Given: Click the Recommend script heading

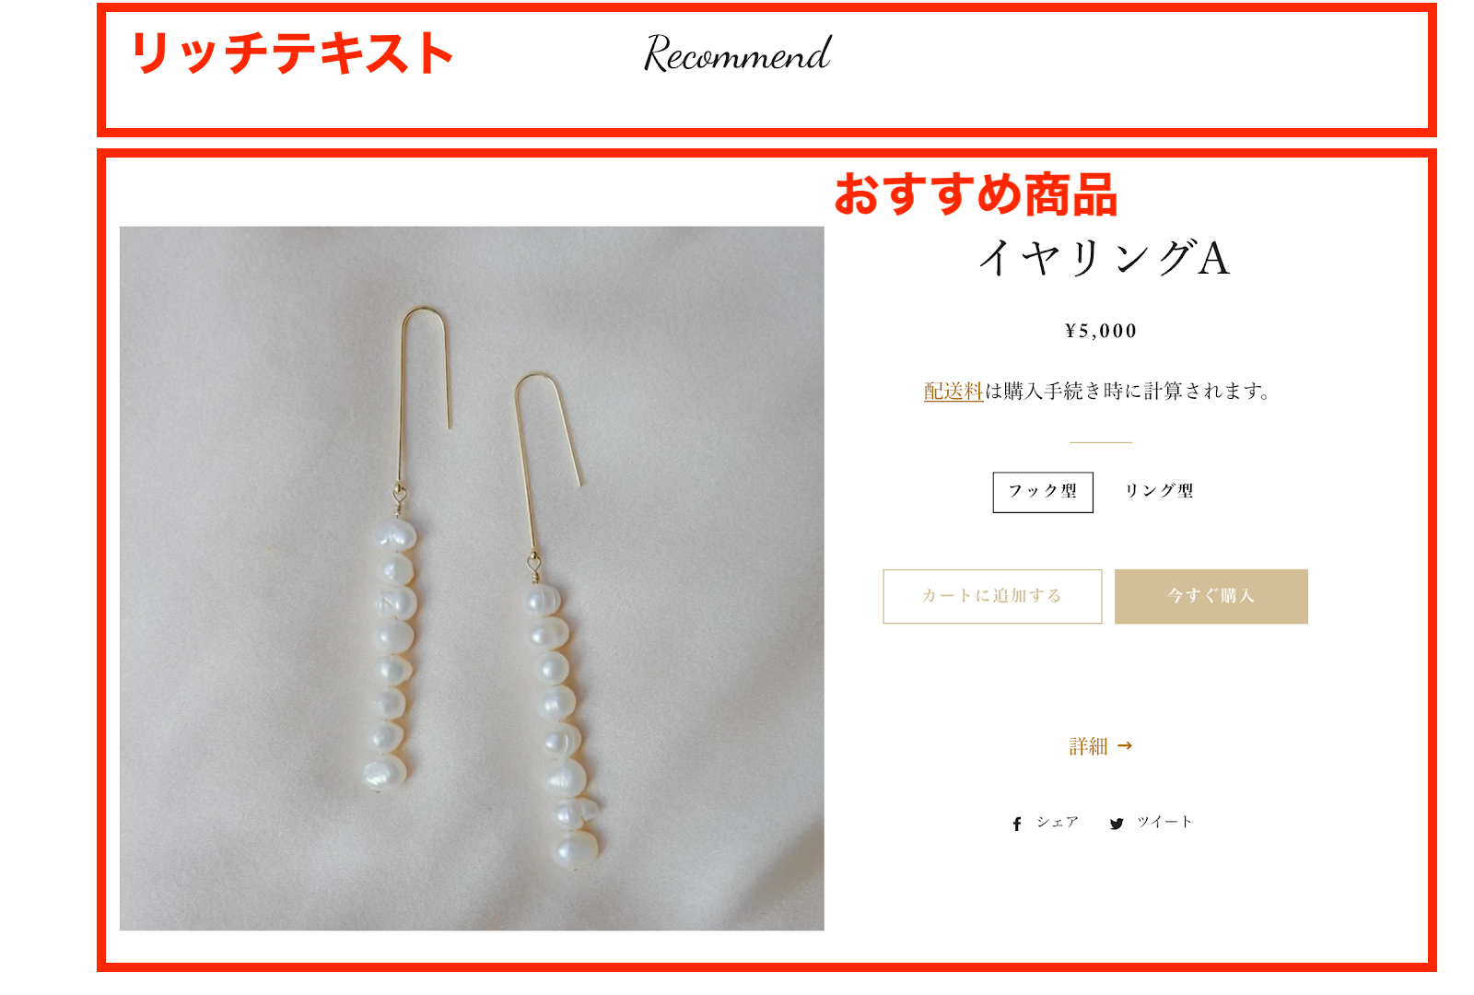Looking at the screenshot, I should pyautogui.click(x=737, y=53).
